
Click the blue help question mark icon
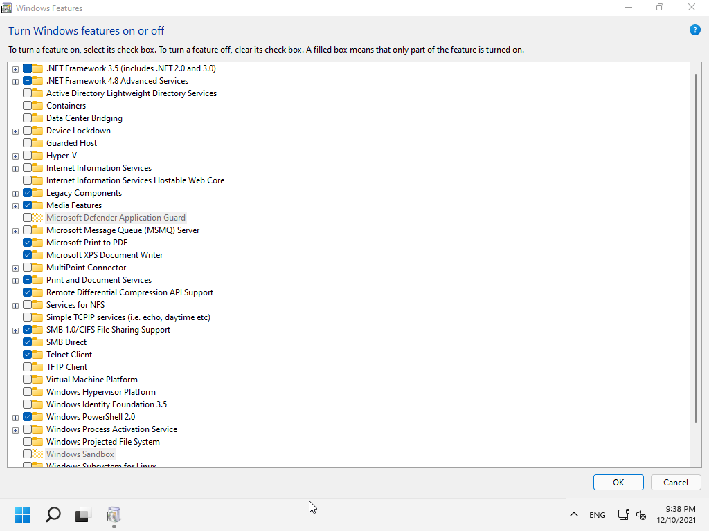point(694,30)
